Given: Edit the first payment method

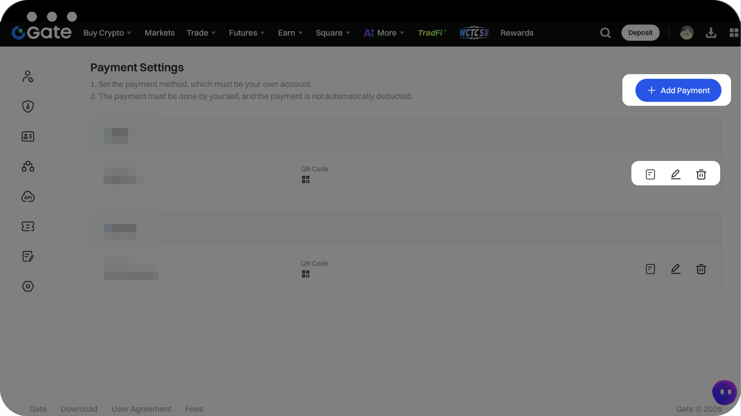Looking at the screenshot, I should click(x=675, y=175).
